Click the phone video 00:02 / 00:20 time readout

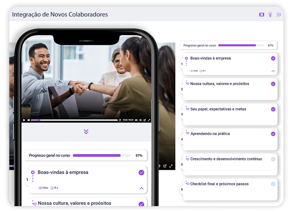pos(128,120)
